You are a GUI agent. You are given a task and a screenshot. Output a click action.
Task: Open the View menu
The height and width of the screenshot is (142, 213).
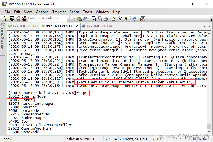coord(28,12)
